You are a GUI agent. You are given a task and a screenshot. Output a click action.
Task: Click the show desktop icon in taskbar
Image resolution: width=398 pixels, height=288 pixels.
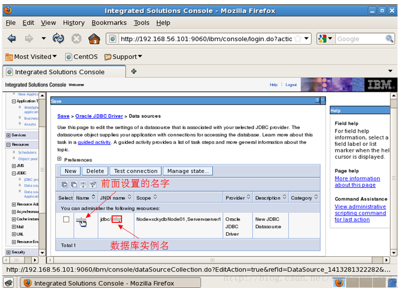click(x=9, y=283)
